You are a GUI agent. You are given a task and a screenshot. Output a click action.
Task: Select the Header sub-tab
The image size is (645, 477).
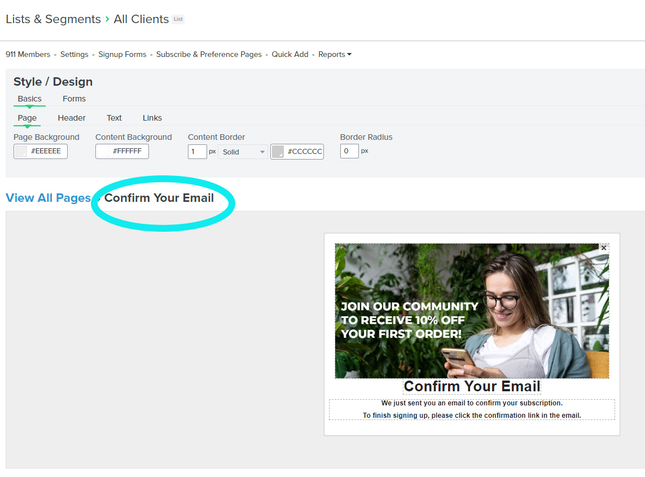[72, 118]
